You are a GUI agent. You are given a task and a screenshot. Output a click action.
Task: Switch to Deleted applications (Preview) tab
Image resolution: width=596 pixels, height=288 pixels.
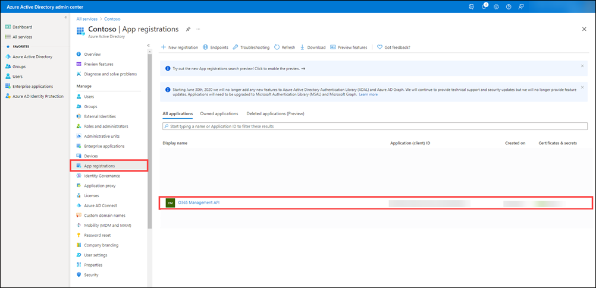[275, 113]
